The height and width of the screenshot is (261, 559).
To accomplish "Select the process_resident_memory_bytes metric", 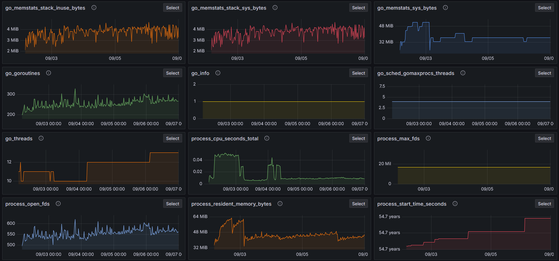I will pos(359,204).
